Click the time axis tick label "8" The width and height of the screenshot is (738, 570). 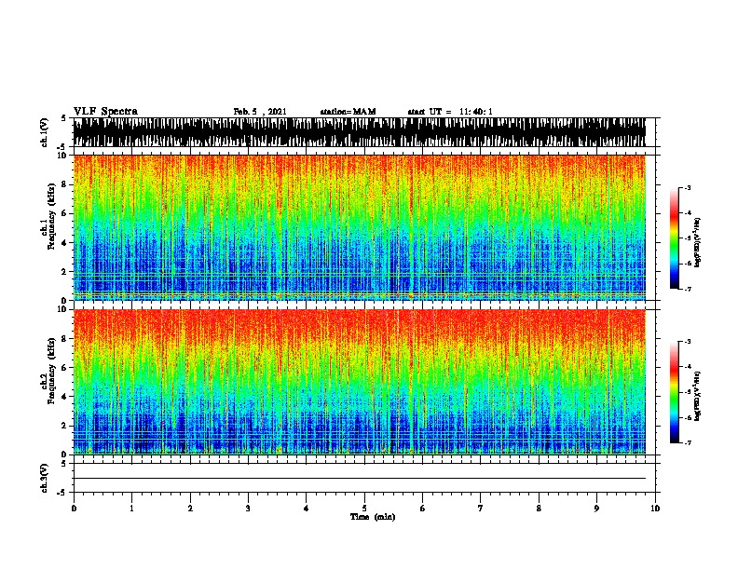[539, 509]
